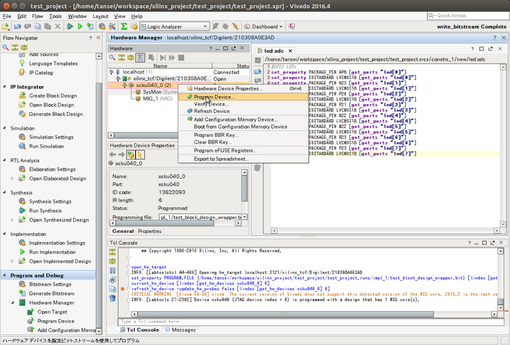Expand all items in Flow Navigator
The height and width of the screenshot is (345, 510).
click(24, 47)
